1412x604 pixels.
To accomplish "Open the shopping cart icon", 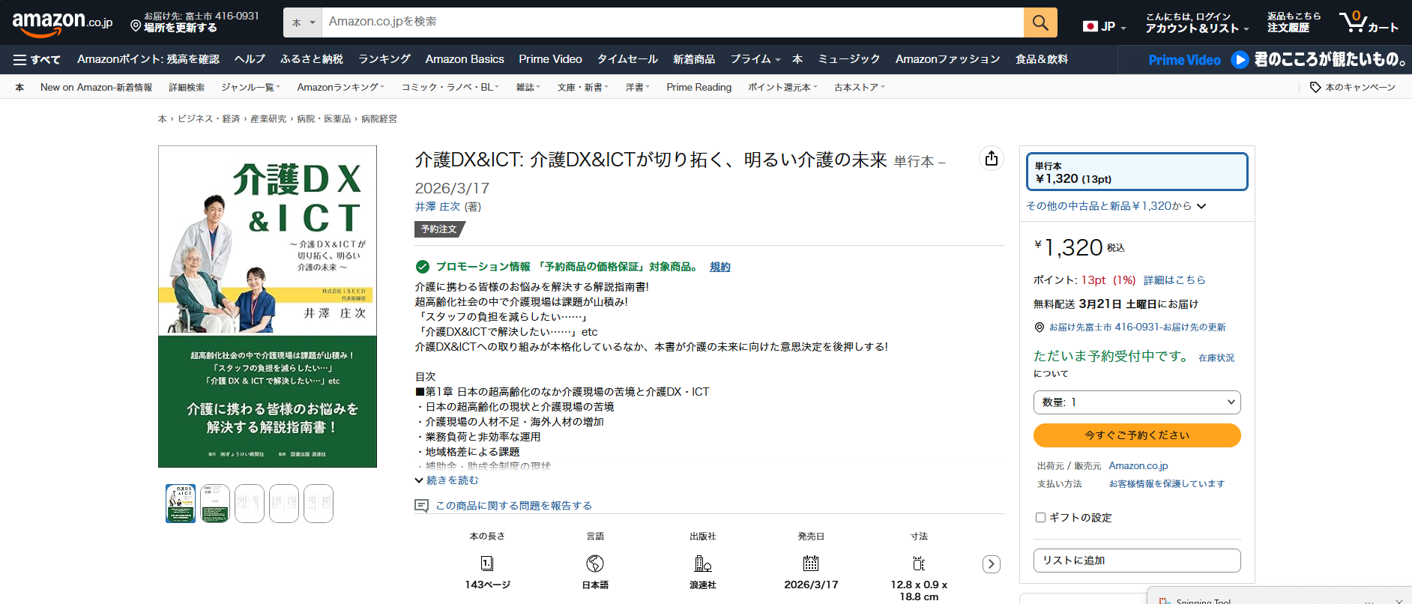I will click(x=1369, y=22).
